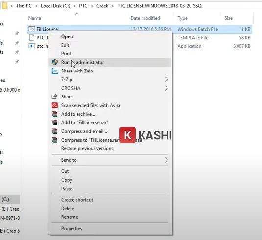This screenshot has width=262, height=240.
Task: Click WinRAR icon beside Compress and email
Action: click(55, 131)
